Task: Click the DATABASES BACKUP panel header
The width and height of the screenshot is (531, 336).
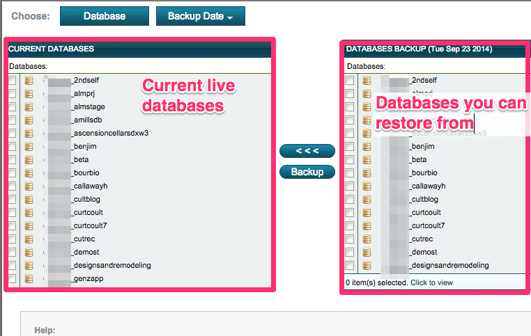Action: (436, 49)
